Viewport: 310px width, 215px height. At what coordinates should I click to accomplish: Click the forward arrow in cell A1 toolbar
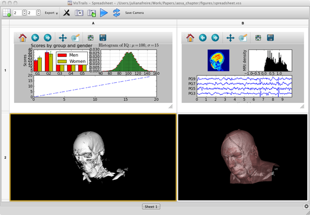click(x=48, y=37)
